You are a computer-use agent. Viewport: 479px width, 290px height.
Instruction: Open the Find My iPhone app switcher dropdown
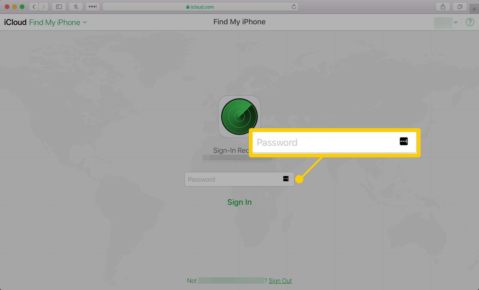pyautogui.click(x=58, y=22)
